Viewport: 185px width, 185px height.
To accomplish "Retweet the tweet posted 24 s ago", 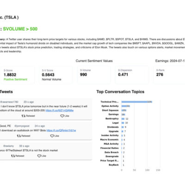I will pyautogui.click(x=24, y=136).
